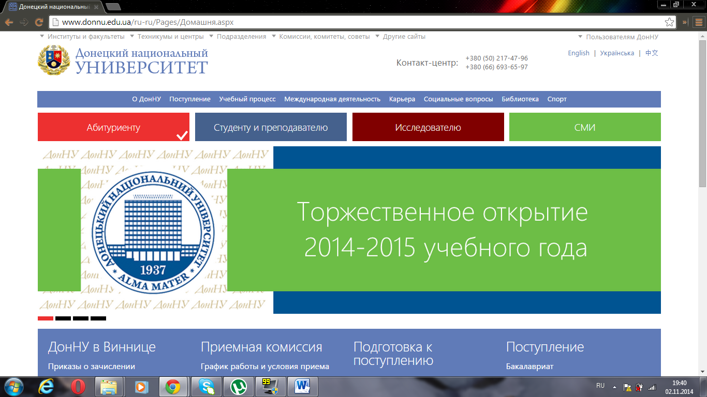Open Подготовка к поступлению heading

(393, 354)
